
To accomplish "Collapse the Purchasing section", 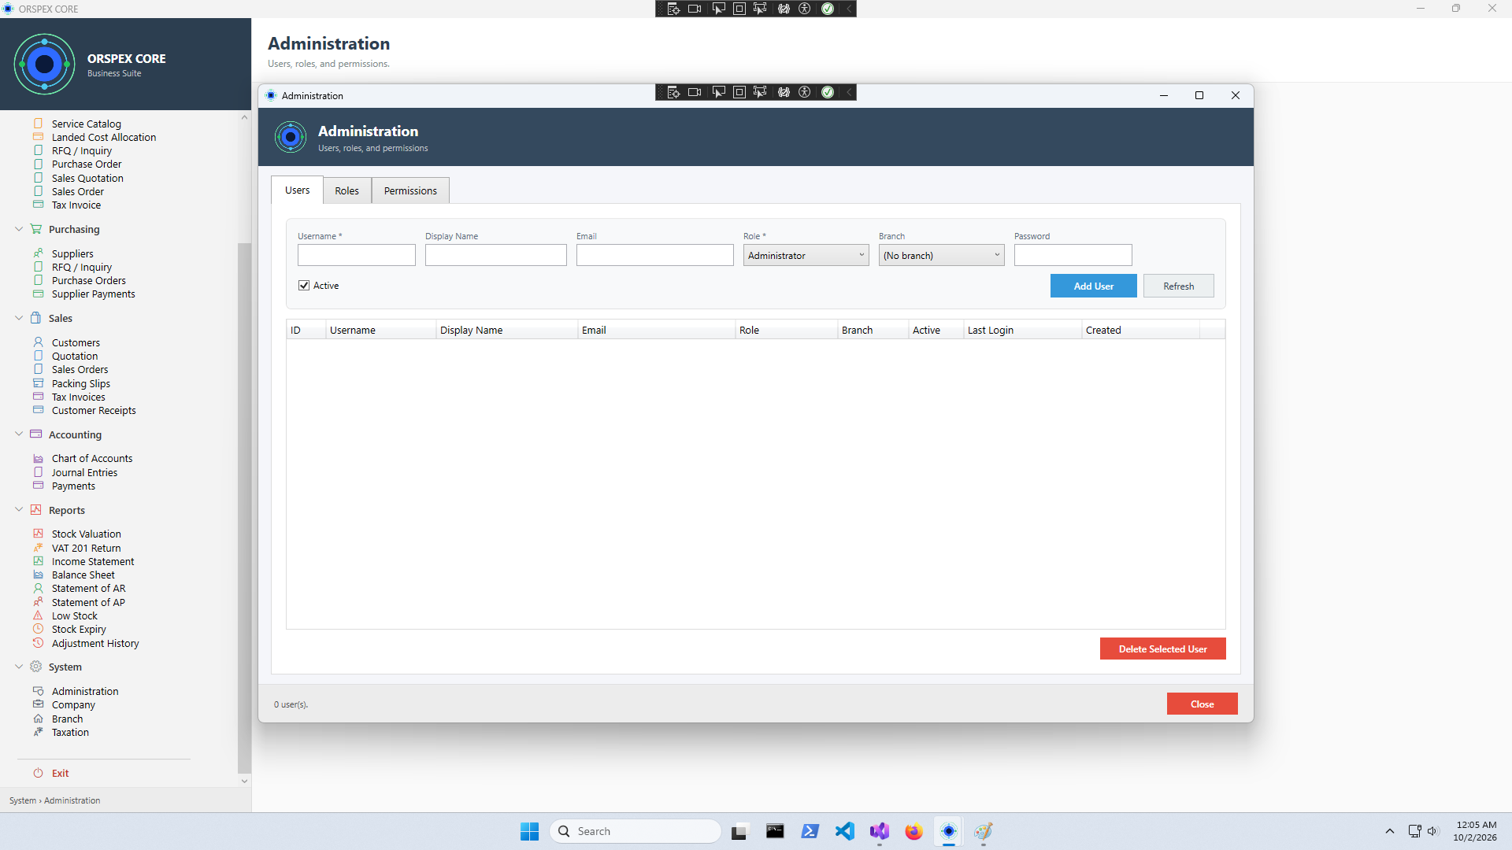I will pyautogui.click(x=19, y=229).
